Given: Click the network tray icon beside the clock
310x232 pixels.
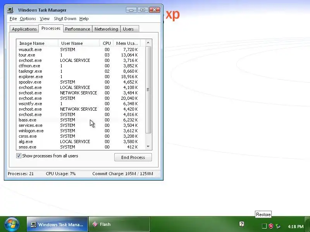Looking at the screenshot, I should point(278,226).
